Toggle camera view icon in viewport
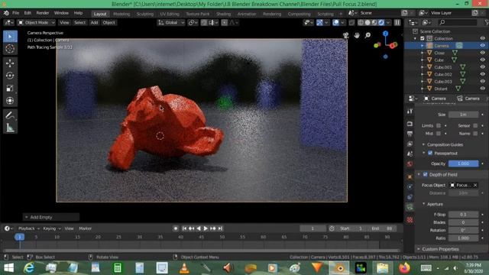Screen dimensions: 489x275 [345, 35]
